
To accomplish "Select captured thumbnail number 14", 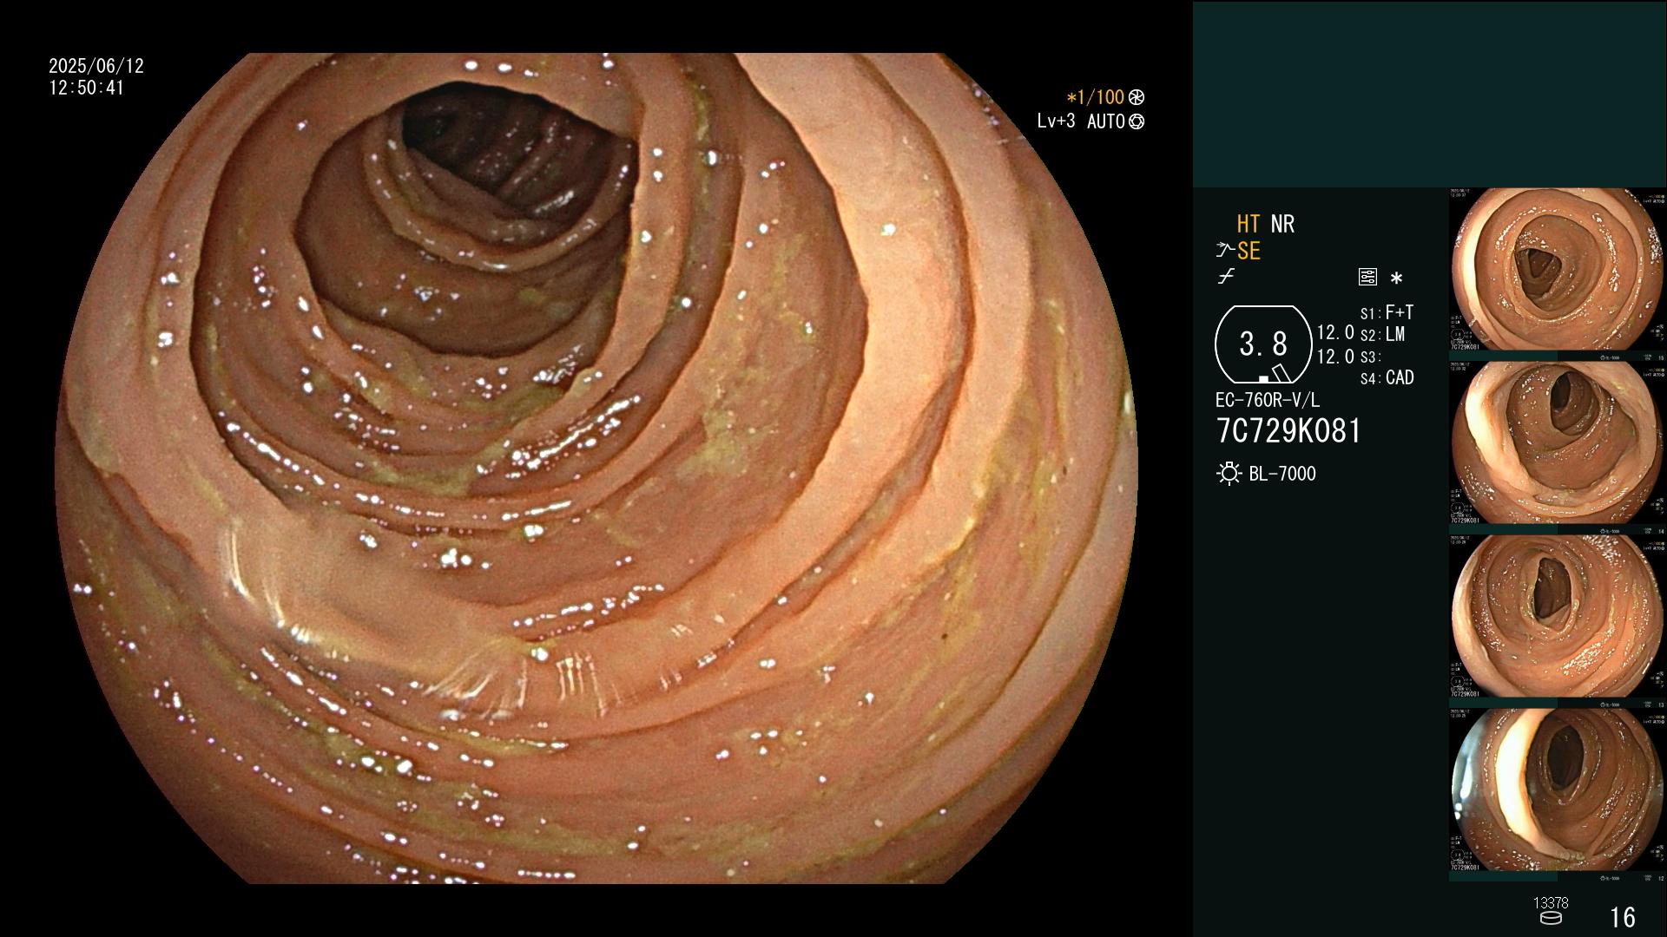I will tap(1558, 443).
